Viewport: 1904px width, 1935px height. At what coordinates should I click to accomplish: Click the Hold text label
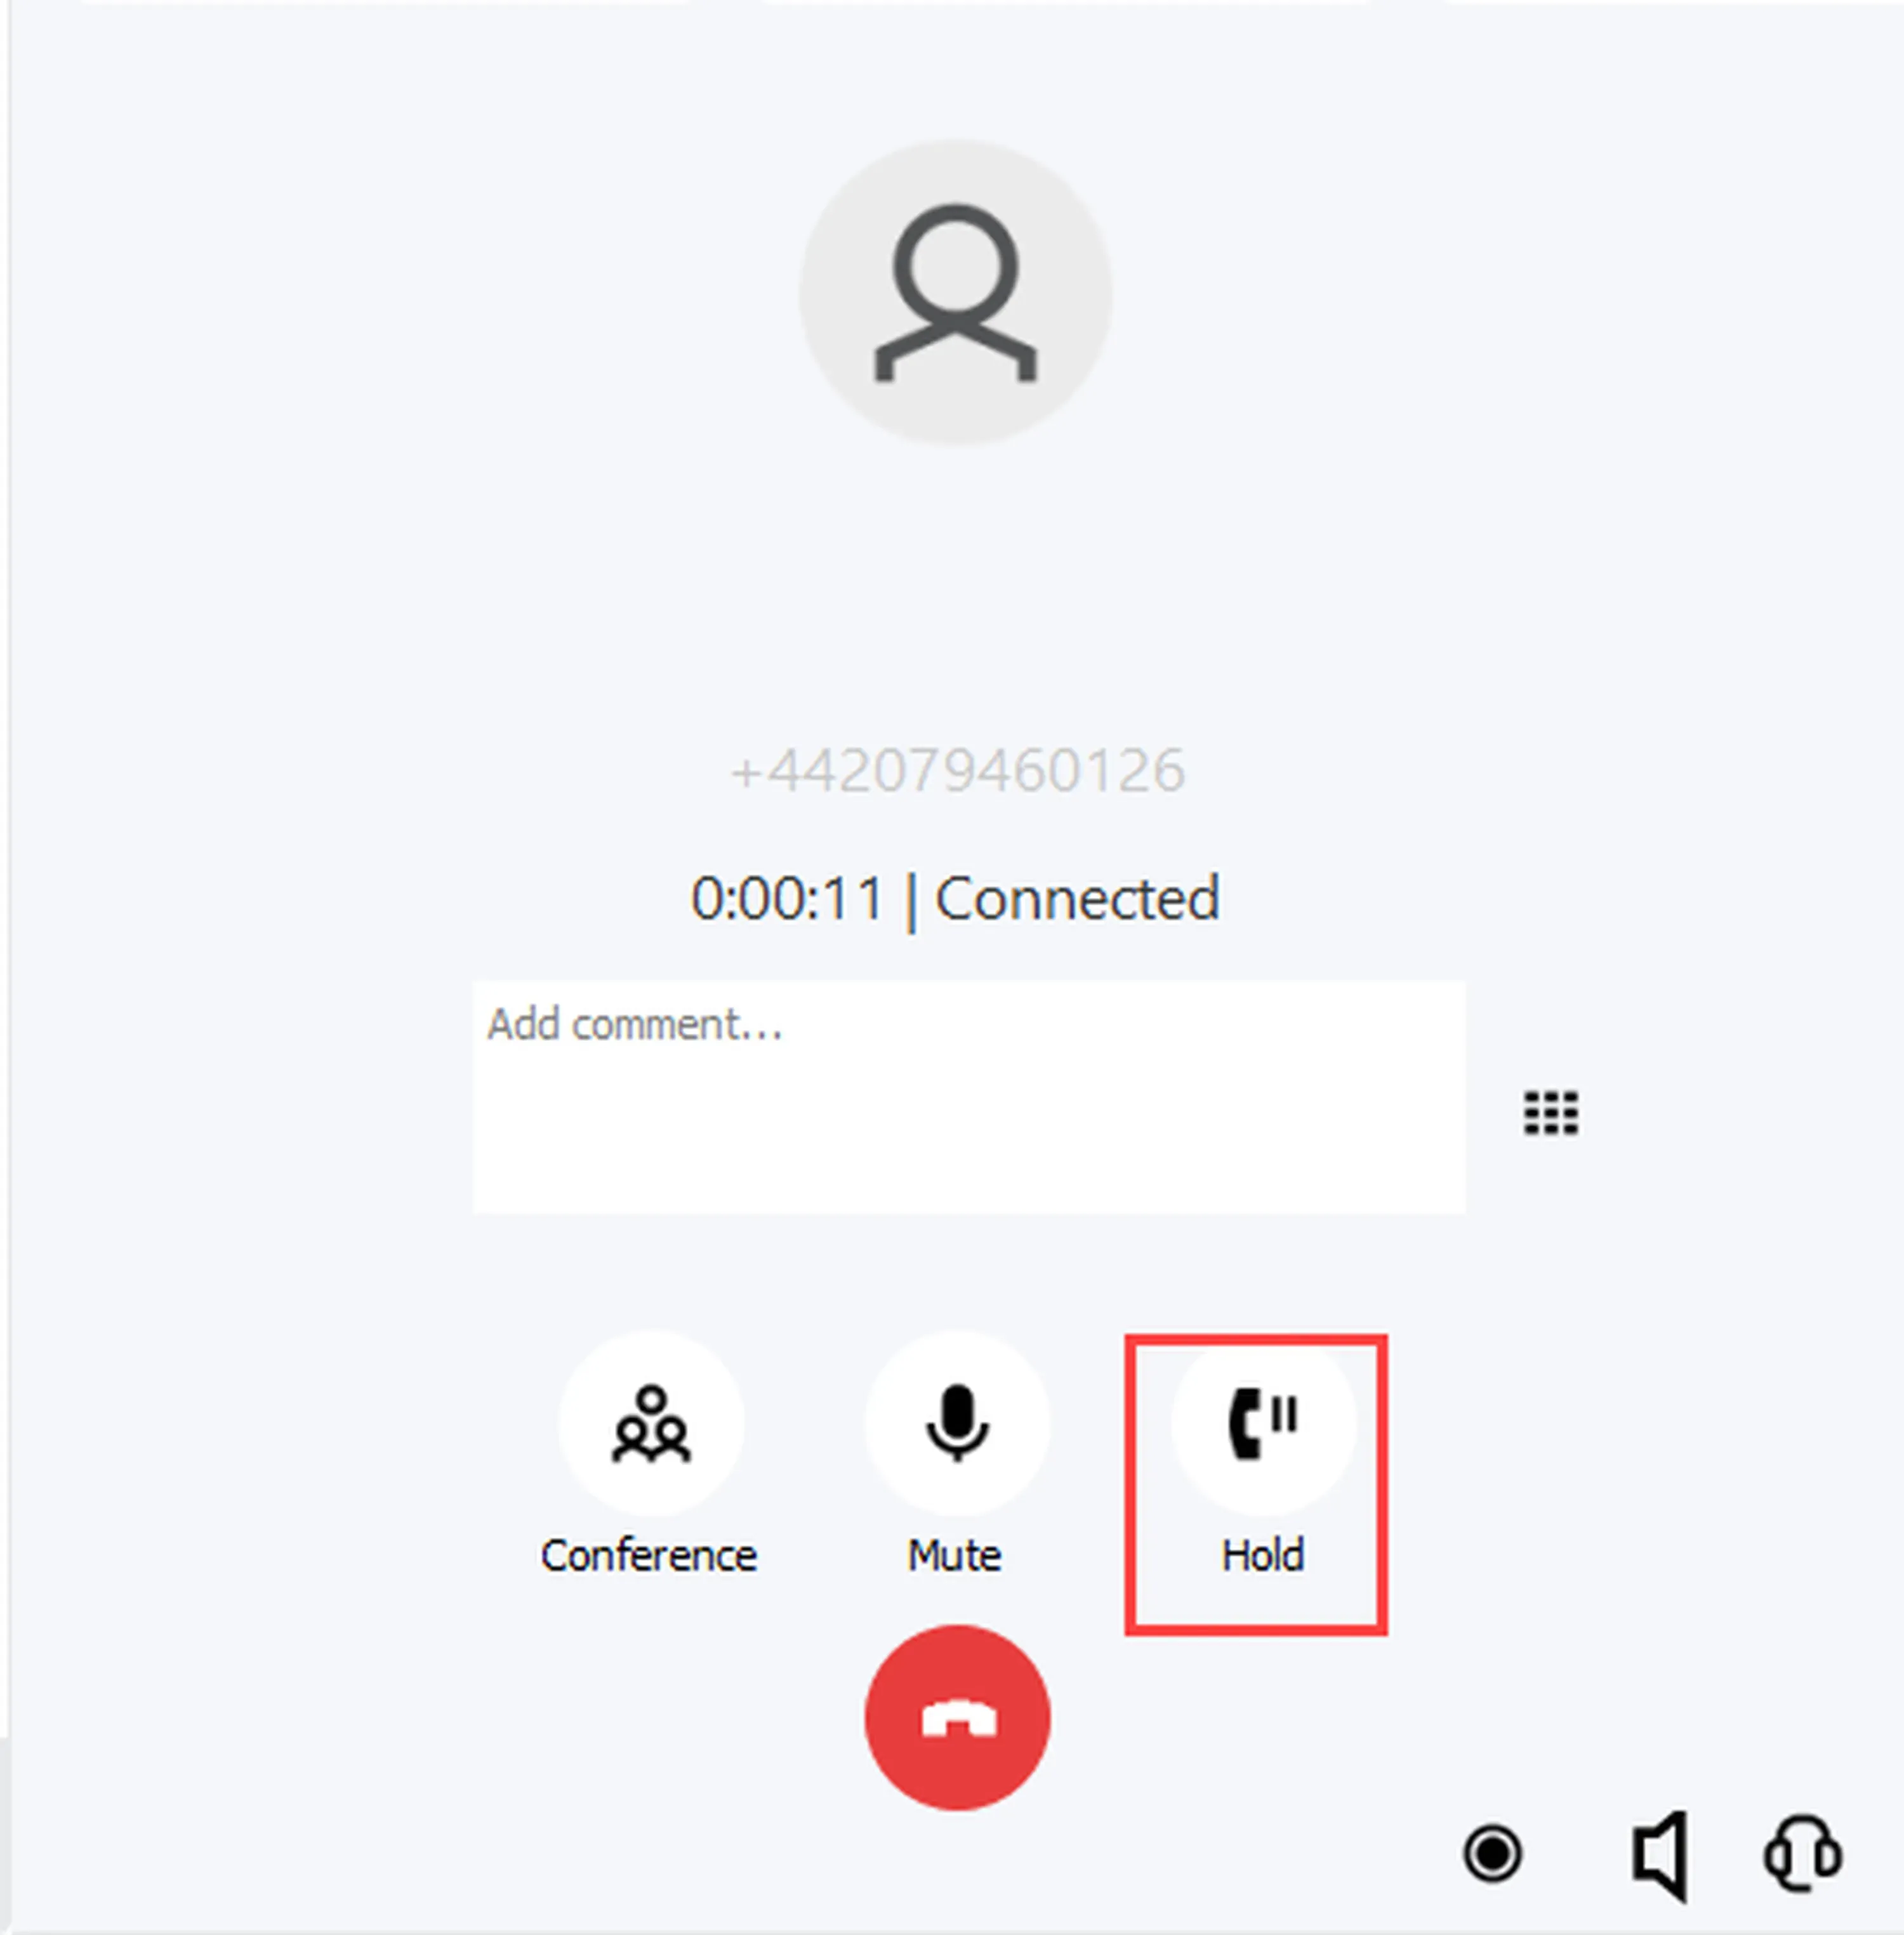click(x=1262, y=1556)
